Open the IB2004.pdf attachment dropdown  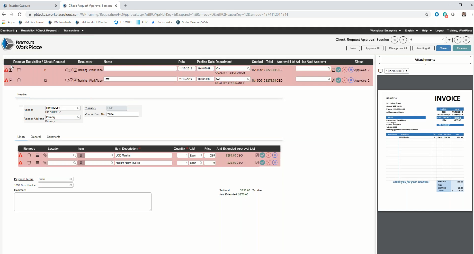397,71
